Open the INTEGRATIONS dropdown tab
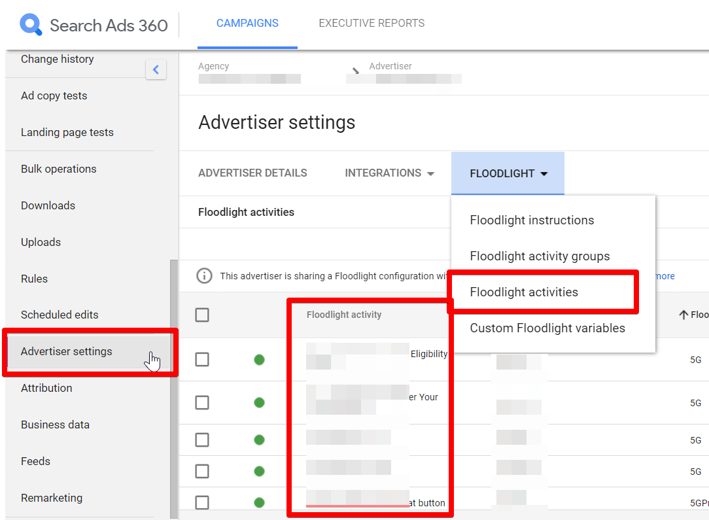Image resolution: width=709 pixels, height=520 pixels. 389,173
